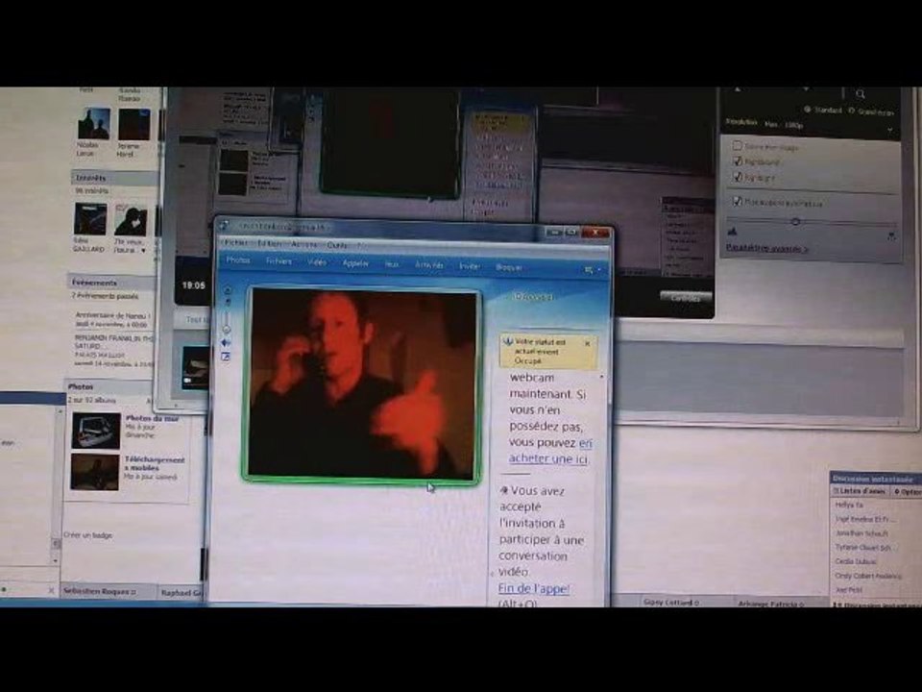Image resolution: width=922 pixels, height=692 pixels.
Task: End call via 'Fin de l'appel' link
Action: (x=533, y=588)
